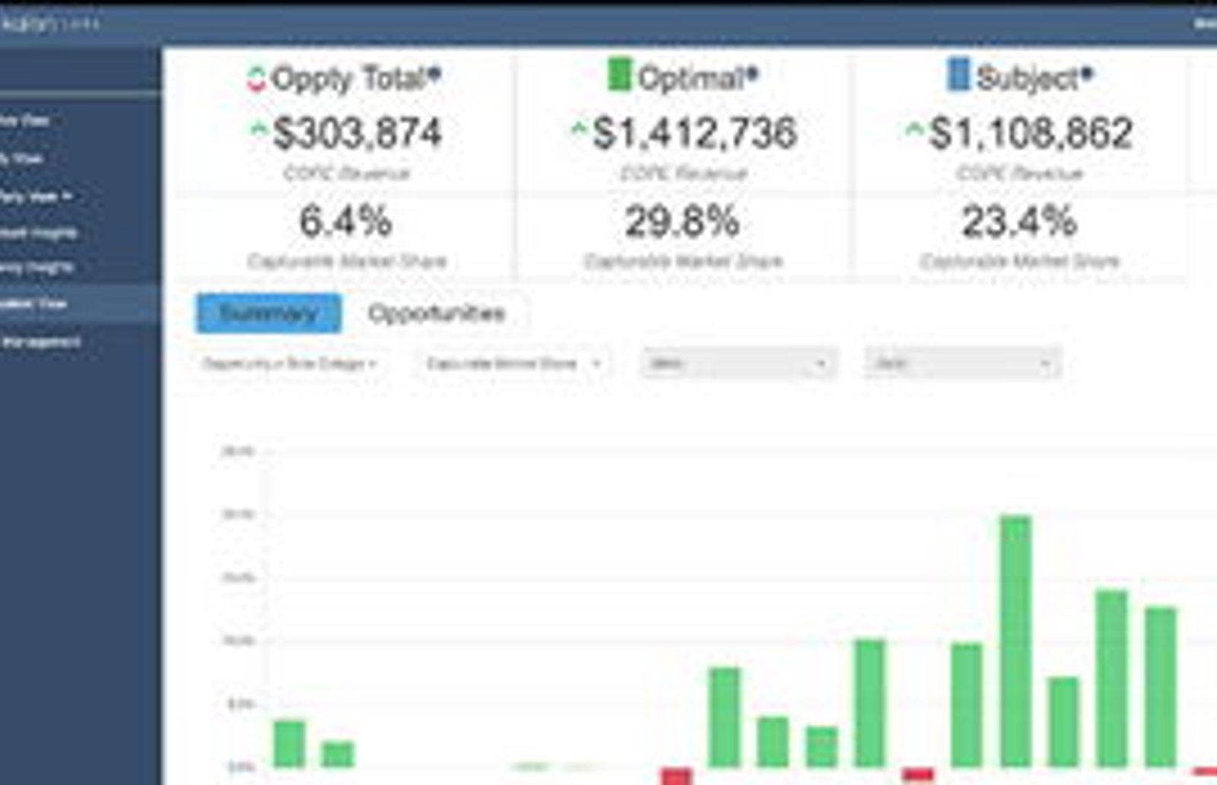Select the highlighted sidebar View item
The image size is (1217, 785).
click(x=79, y=304)
